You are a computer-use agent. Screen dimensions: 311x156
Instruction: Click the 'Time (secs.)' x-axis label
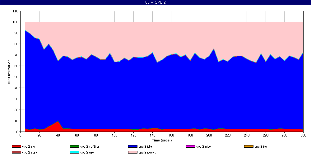tap(162, 141)
